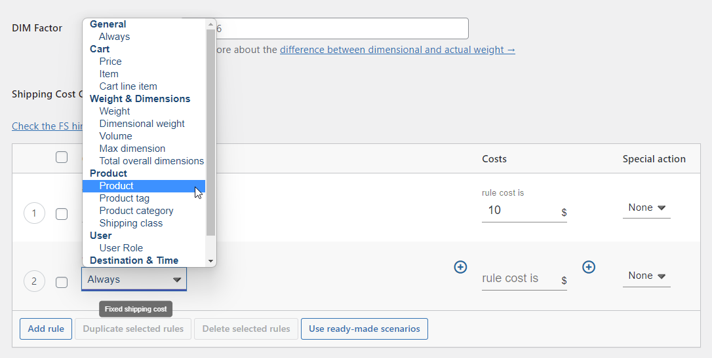Open dimensional and actual weight difference link
The width and height of the screenshot is (712, 358).
click(x=397, y=50)
